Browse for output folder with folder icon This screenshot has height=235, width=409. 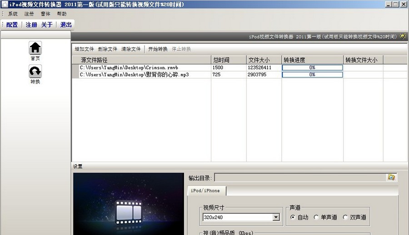[x=391, y=177]
